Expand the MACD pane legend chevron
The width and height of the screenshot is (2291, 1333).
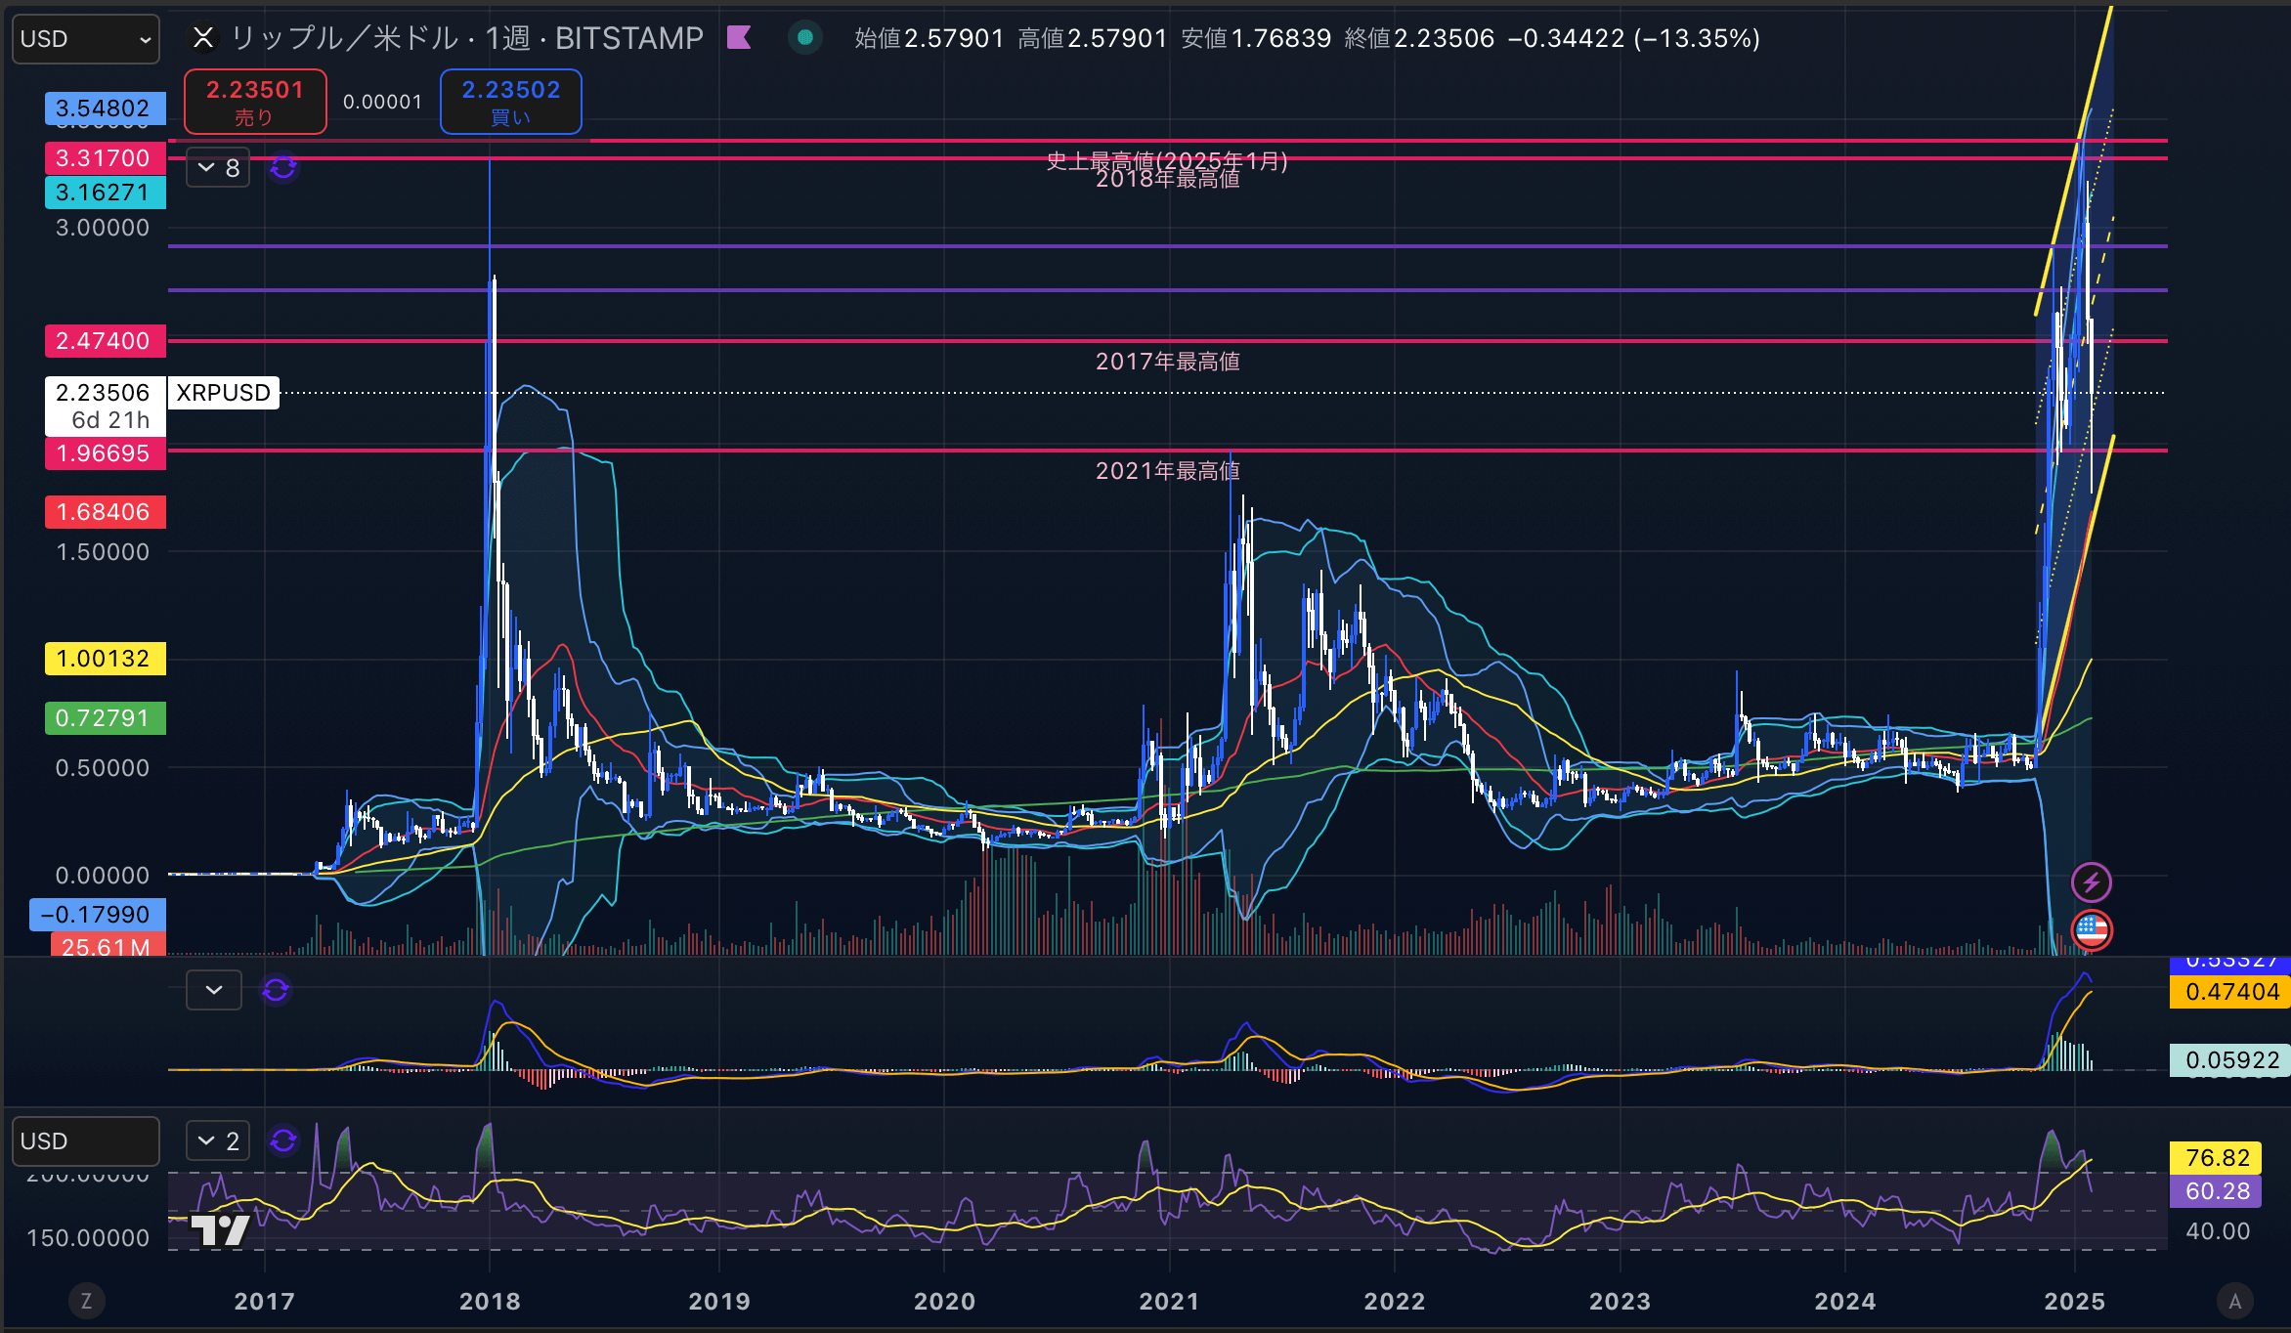click(x=214, y=990)
